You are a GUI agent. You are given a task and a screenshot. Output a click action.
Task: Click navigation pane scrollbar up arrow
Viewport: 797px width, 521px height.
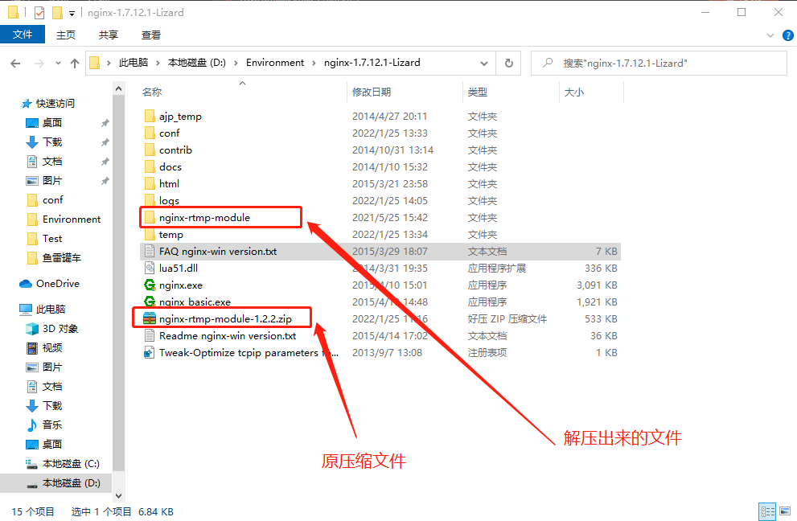tap(118, 89)
